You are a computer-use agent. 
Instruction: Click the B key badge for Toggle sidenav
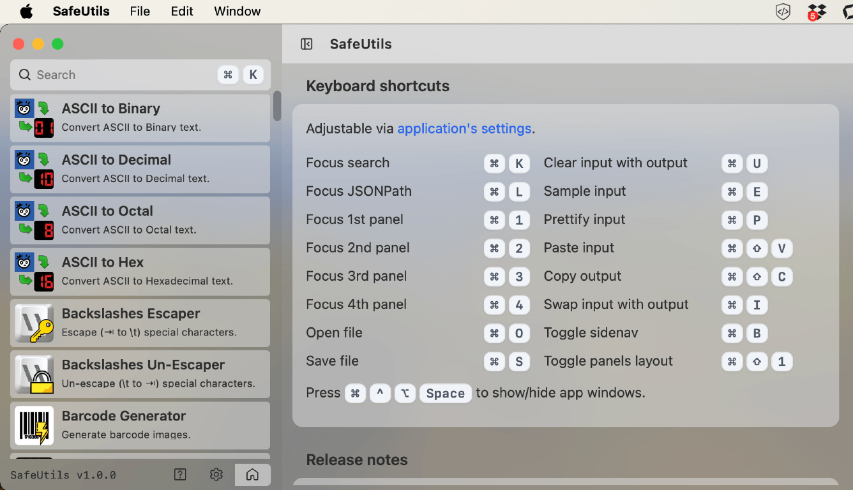pos(757,333)
